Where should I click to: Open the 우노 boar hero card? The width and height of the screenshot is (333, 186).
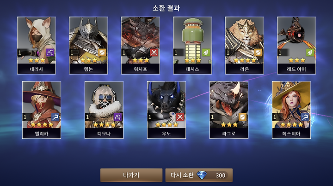pos(166,110)
